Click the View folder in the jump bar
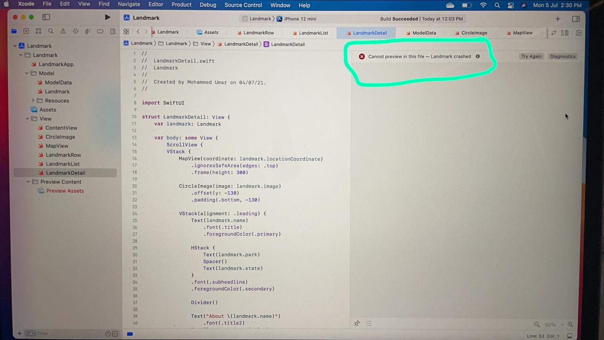Image resolution: width=604 pixels, height=340 pixels. point(201,44)
